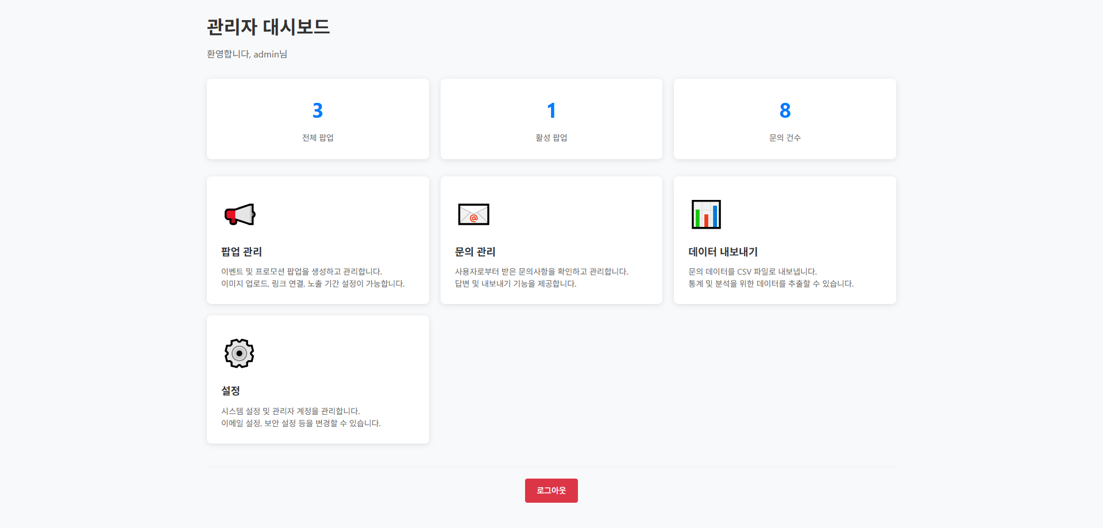This screenshot has width=1103, height=528.
Task: Click the number 1 in the 활성 팝업 card
Action: click(x=551, y=110)
